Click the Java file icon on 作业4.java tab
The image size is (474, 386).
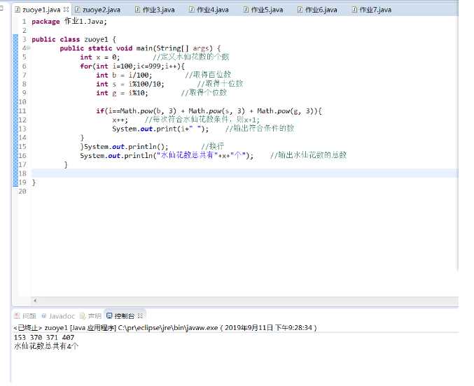[191, 9]
